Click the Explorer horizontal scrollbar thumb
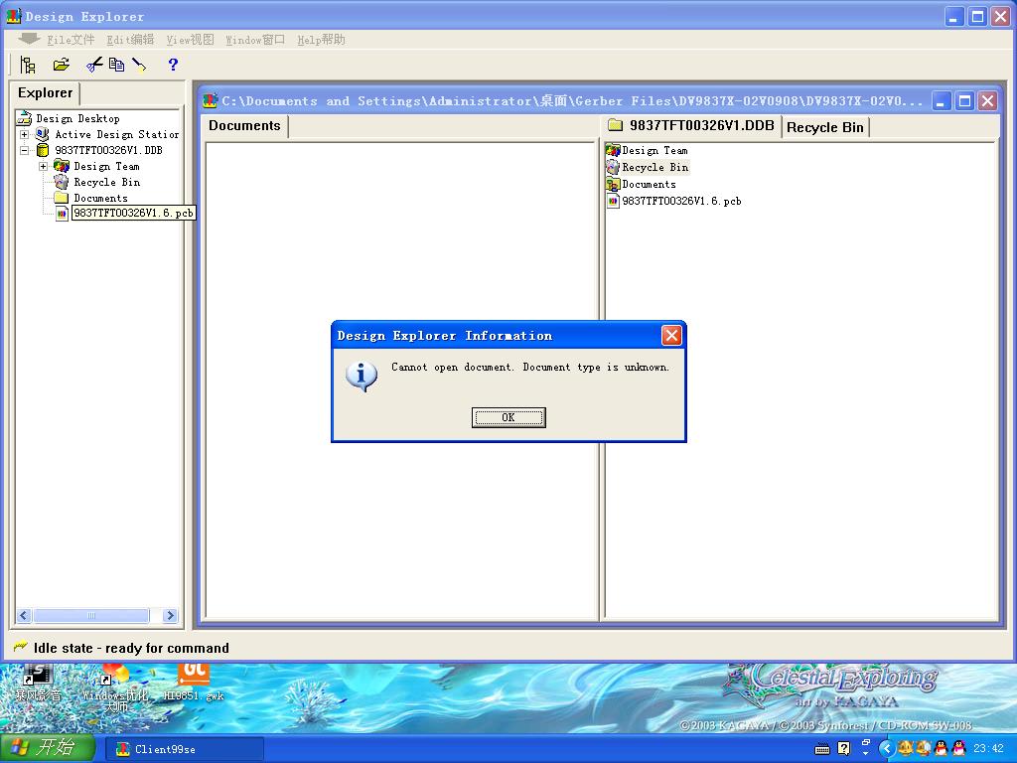Viewport: 1017px width, 763px height. pos(91,615)
